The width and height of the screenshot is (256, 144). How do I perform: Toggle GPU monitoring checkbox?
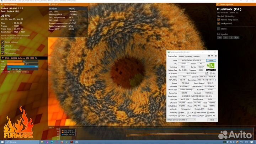2,49
